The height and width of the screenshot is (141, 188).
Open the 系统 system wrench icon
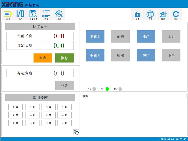(59, 14)
